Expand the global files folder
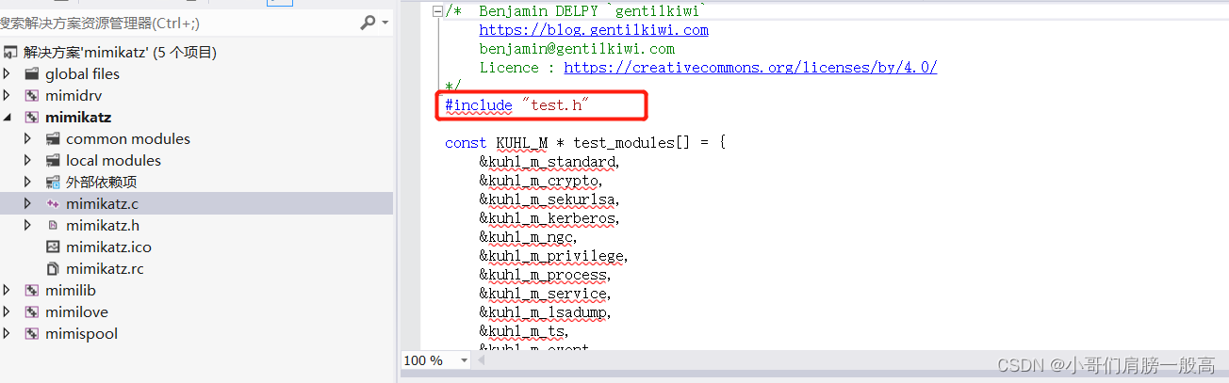 (x=8, y=74)
